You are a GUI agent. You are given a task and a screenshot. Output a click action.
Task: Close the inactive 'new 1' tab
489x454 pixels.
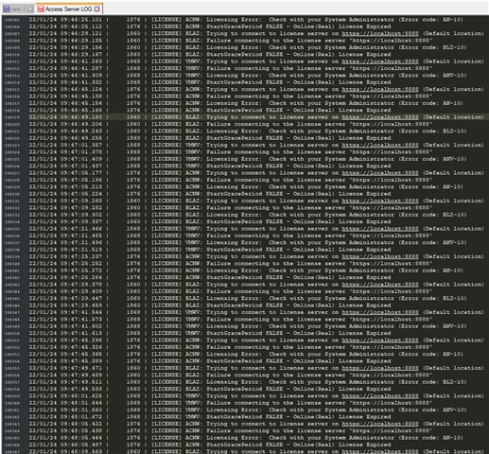30,9
